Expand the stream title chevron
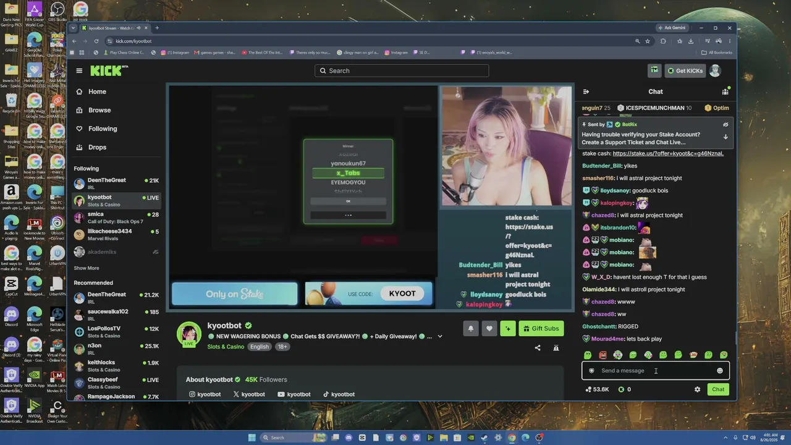Image resolution: width=791 pixels, height=445 pixels. [x=440, y=337]
